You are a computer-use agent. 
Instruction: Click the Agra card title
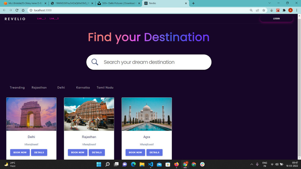point(147,137)
